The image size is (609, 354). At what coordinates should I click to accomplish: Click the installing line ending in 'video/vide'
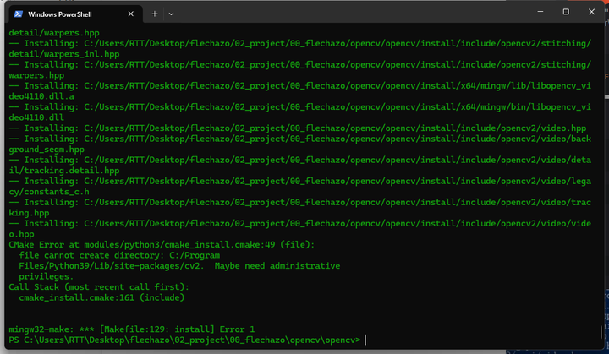pos(299,224)
